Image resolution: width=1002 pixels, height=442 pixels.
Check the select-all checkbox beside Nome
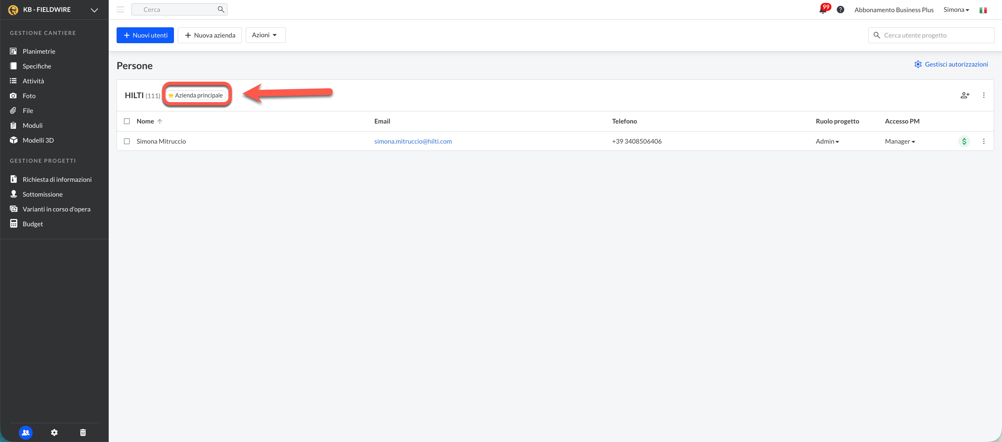pyautogui.click(x=127, y=122)
